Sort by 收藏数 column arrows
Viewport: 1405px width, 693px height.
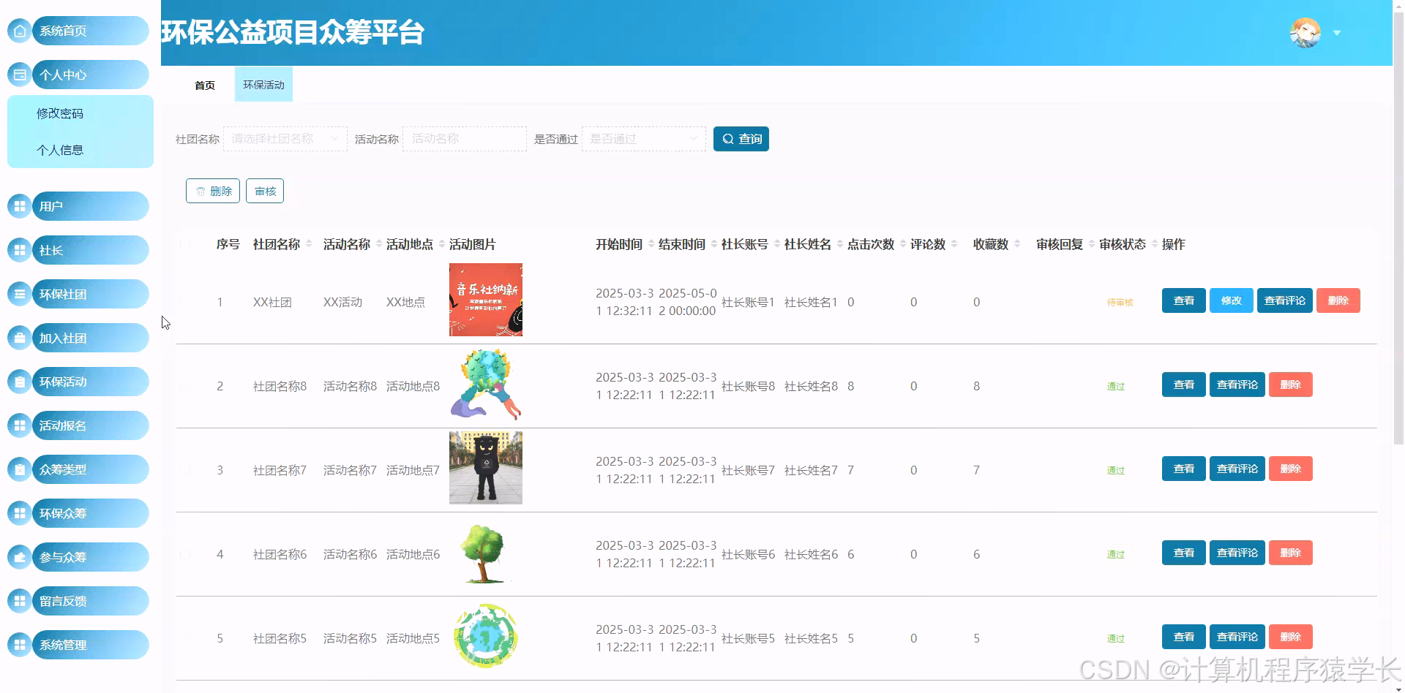[x=1017, y=244]
